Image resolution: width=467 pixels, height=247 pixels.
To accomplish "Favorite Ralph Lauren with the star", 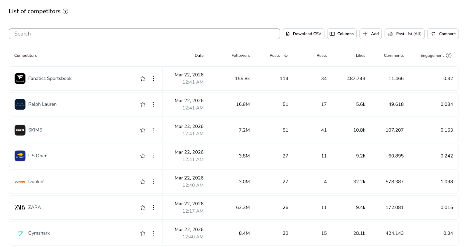I will click(143, 104).
